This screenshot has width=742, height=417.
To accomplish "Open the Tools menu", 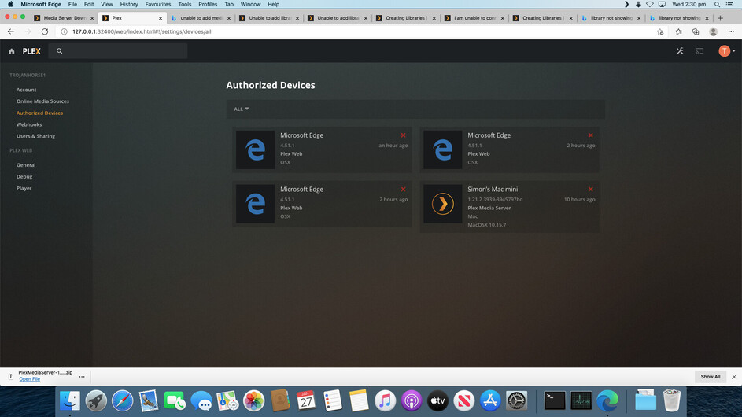I will tap(185, 4).
